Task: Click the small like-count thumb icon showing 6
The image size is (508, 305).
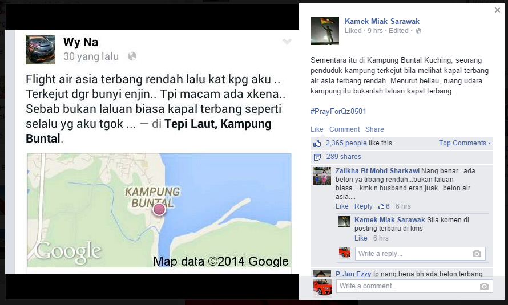Action: point(381,206)
